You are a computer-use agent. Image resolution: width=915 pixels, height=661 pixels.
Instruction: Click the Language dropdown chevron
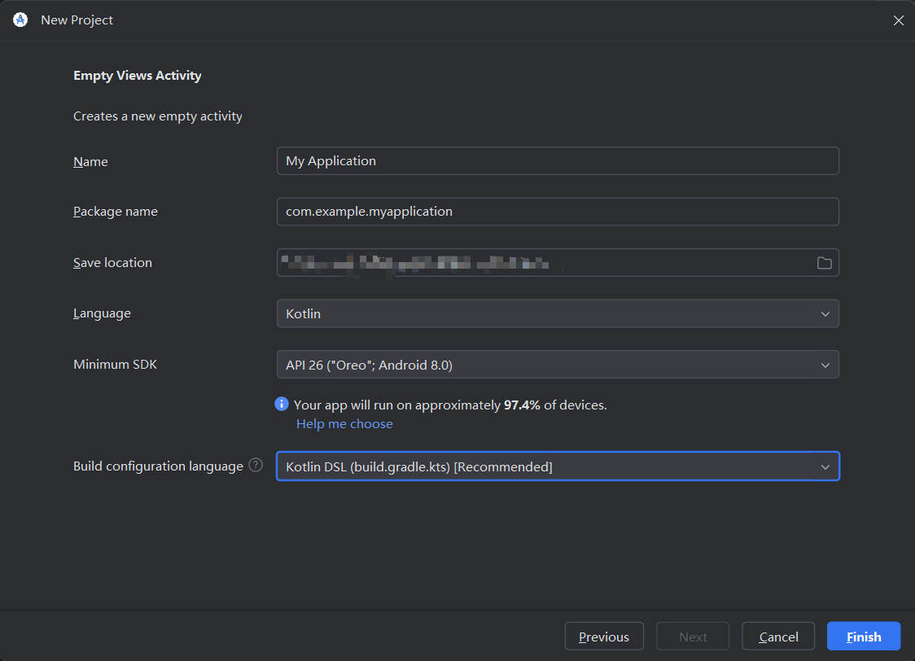point(825,313)
